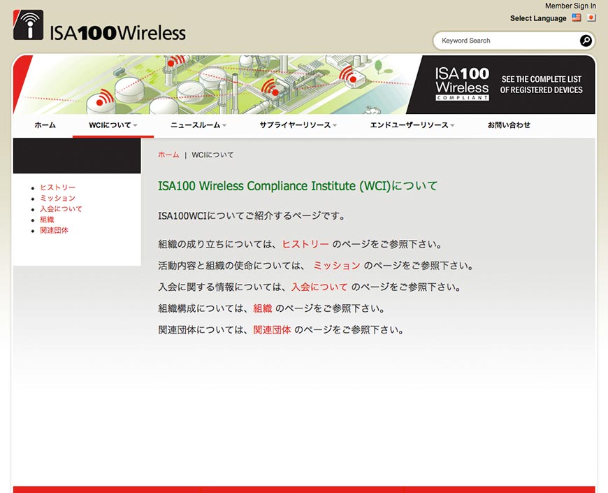
Task: Click the Select Language label
Action: click(538, 18)
